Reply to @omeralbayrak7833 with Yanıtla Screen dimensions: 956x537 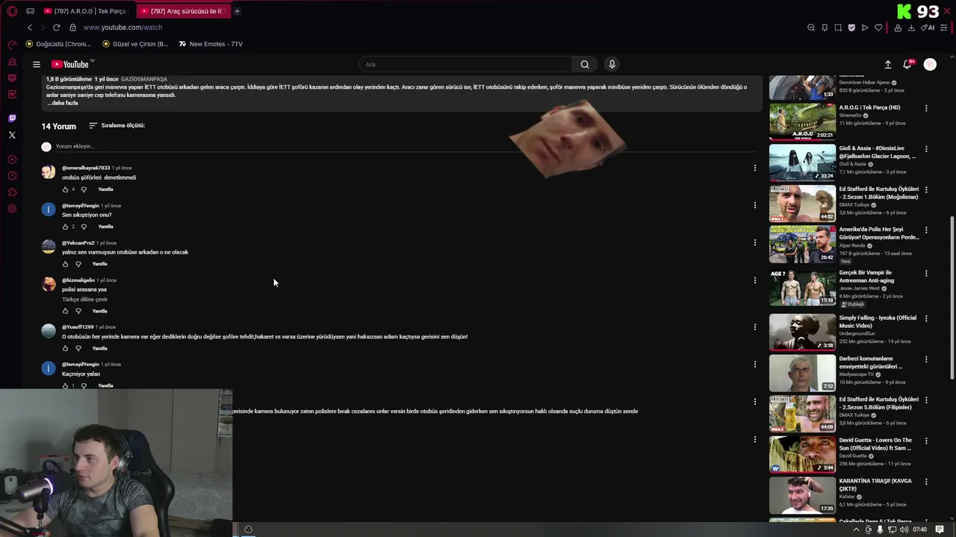(x=105, y=189)
